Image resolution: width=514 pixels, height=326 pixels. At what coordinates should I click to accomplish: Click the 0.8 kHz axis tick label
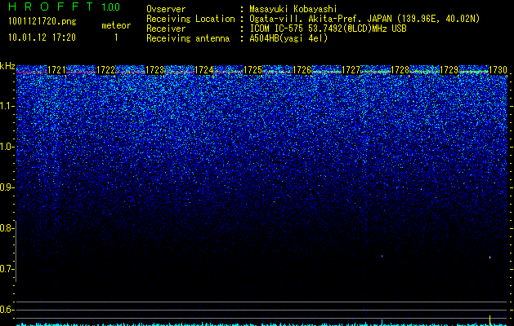(x=7, y=228)
